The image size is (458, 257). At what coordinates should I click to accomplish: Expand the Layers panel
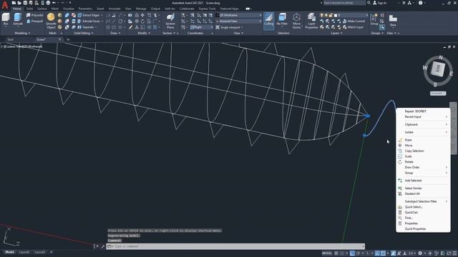[x=336, y=34]
